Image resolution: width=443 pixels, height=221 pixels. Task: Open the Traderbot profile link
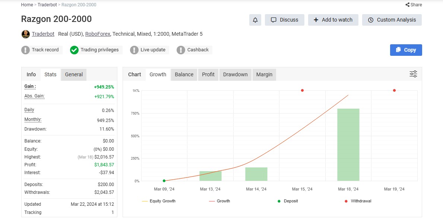point(43,34)
